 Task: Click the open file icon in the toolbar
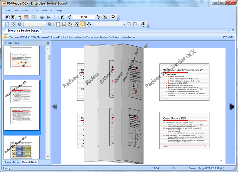[x=7, y=17]
